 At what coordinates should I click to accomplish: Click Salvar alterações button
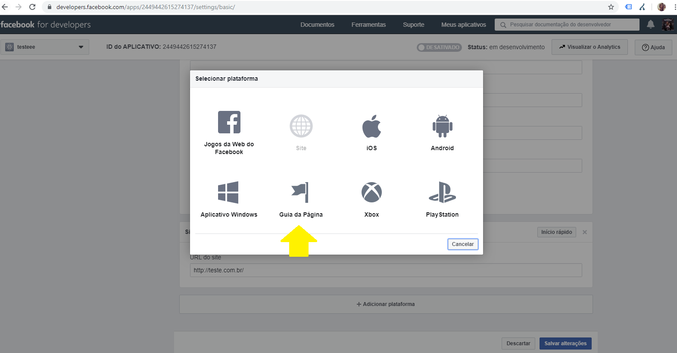tap(565, 344)
